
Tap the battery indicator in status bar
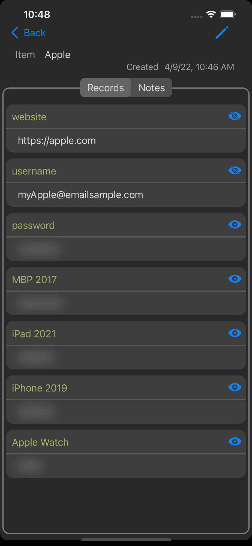[228, 14]
